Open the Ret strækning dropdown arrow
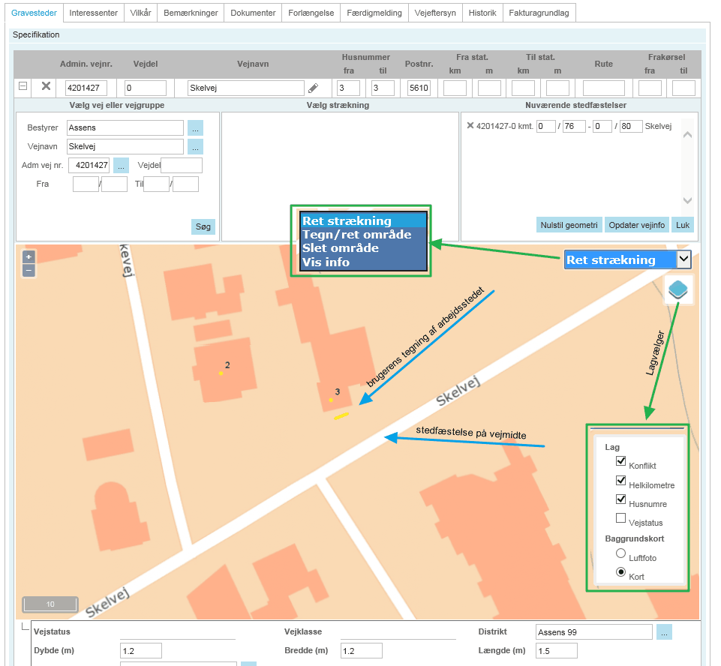Screen dimensions: 721x666 coord(683,259)
